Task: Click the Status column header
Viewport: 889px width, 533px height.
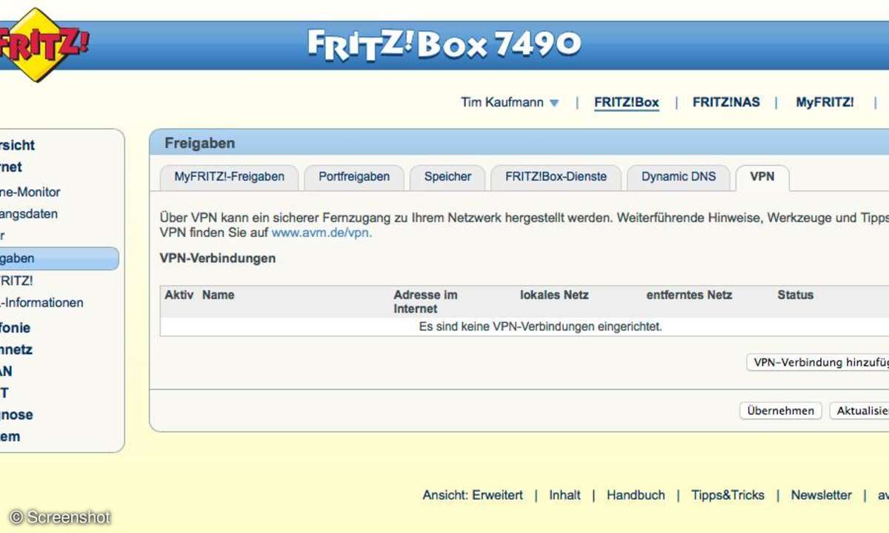Action: pos(795,295)
